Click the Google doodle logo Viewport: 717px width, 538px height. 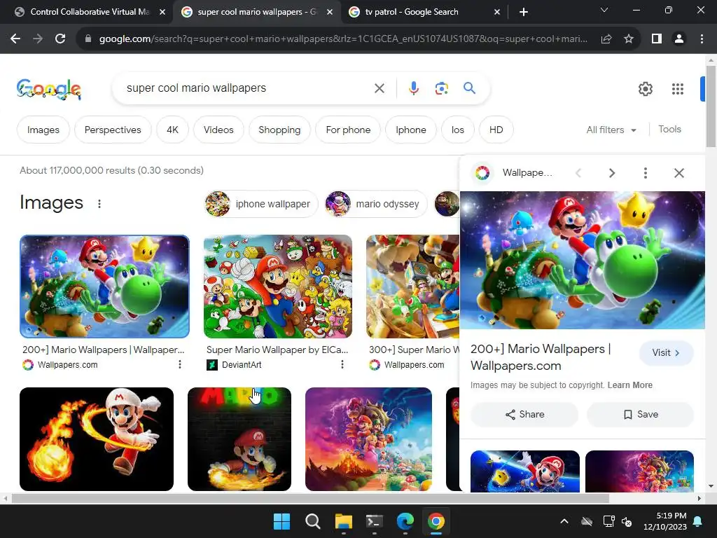[48, 89]
